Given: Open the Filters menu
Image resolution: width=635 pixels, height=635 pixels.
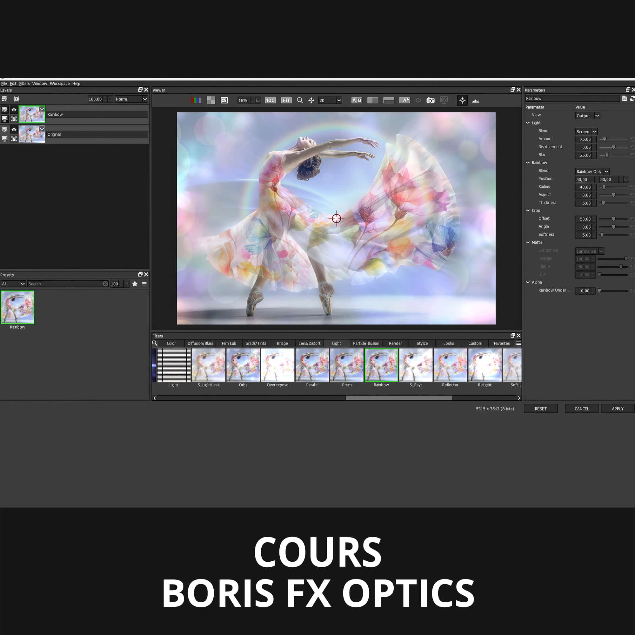Looking at the screenshot, I should click(24, 84).
